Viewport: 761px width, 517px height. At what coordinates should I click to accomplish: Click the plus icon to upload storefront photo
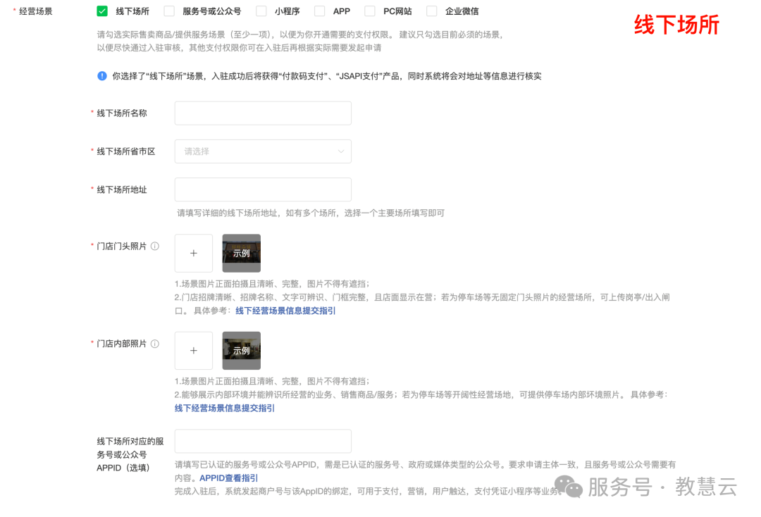pos(193,253)
